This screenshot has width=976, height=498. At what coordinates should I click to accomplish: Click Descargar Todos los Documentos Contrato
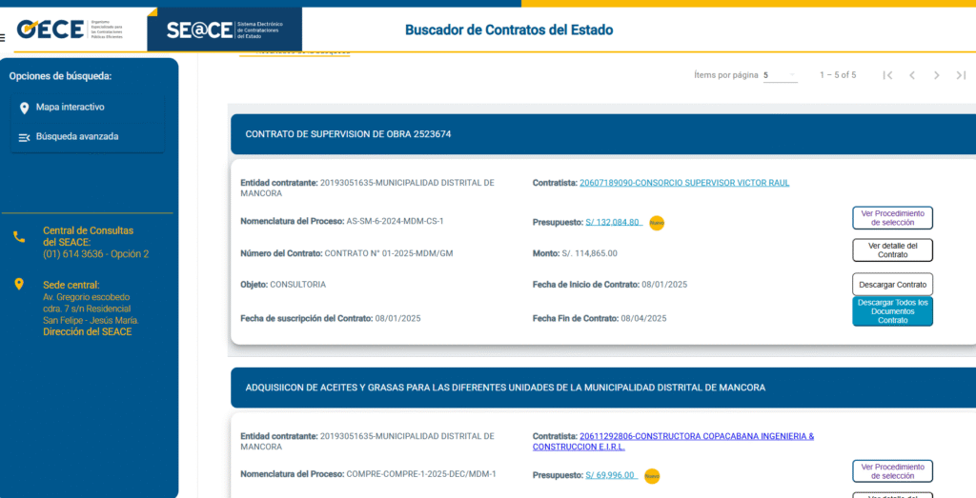[892, 311]
